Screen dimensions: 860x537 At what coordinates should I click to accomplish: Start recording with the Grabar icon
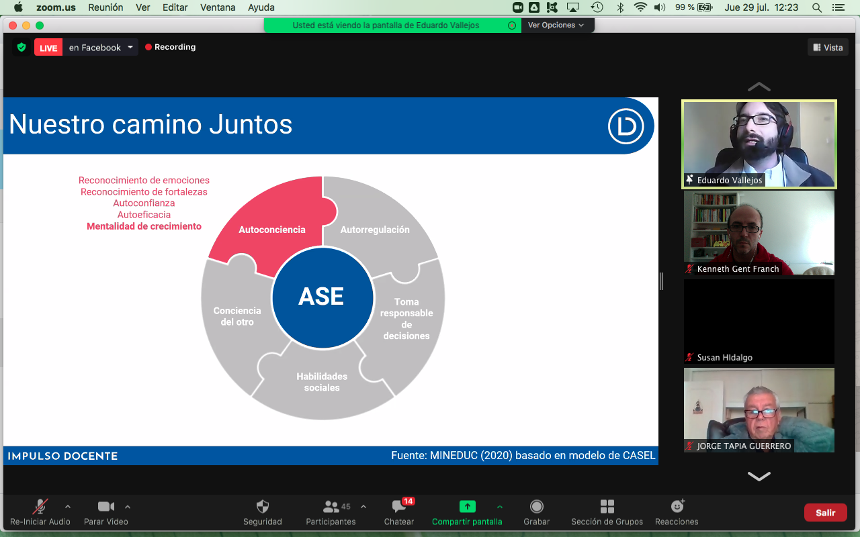[x=536, y=507]
